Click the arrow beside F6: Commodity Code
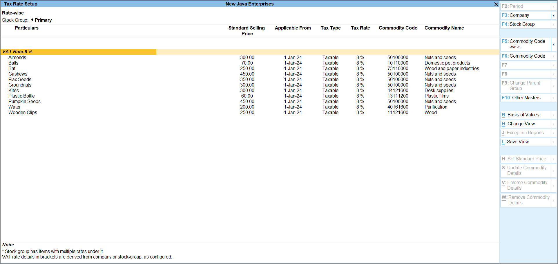The image size is (558, 264). click(x=554, y=56)
